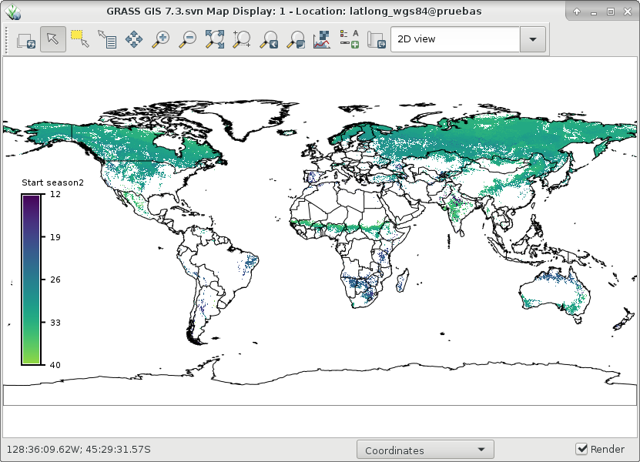Expand the 2D view dropdown arrow
640x462 pixels.
click(533, 40)
